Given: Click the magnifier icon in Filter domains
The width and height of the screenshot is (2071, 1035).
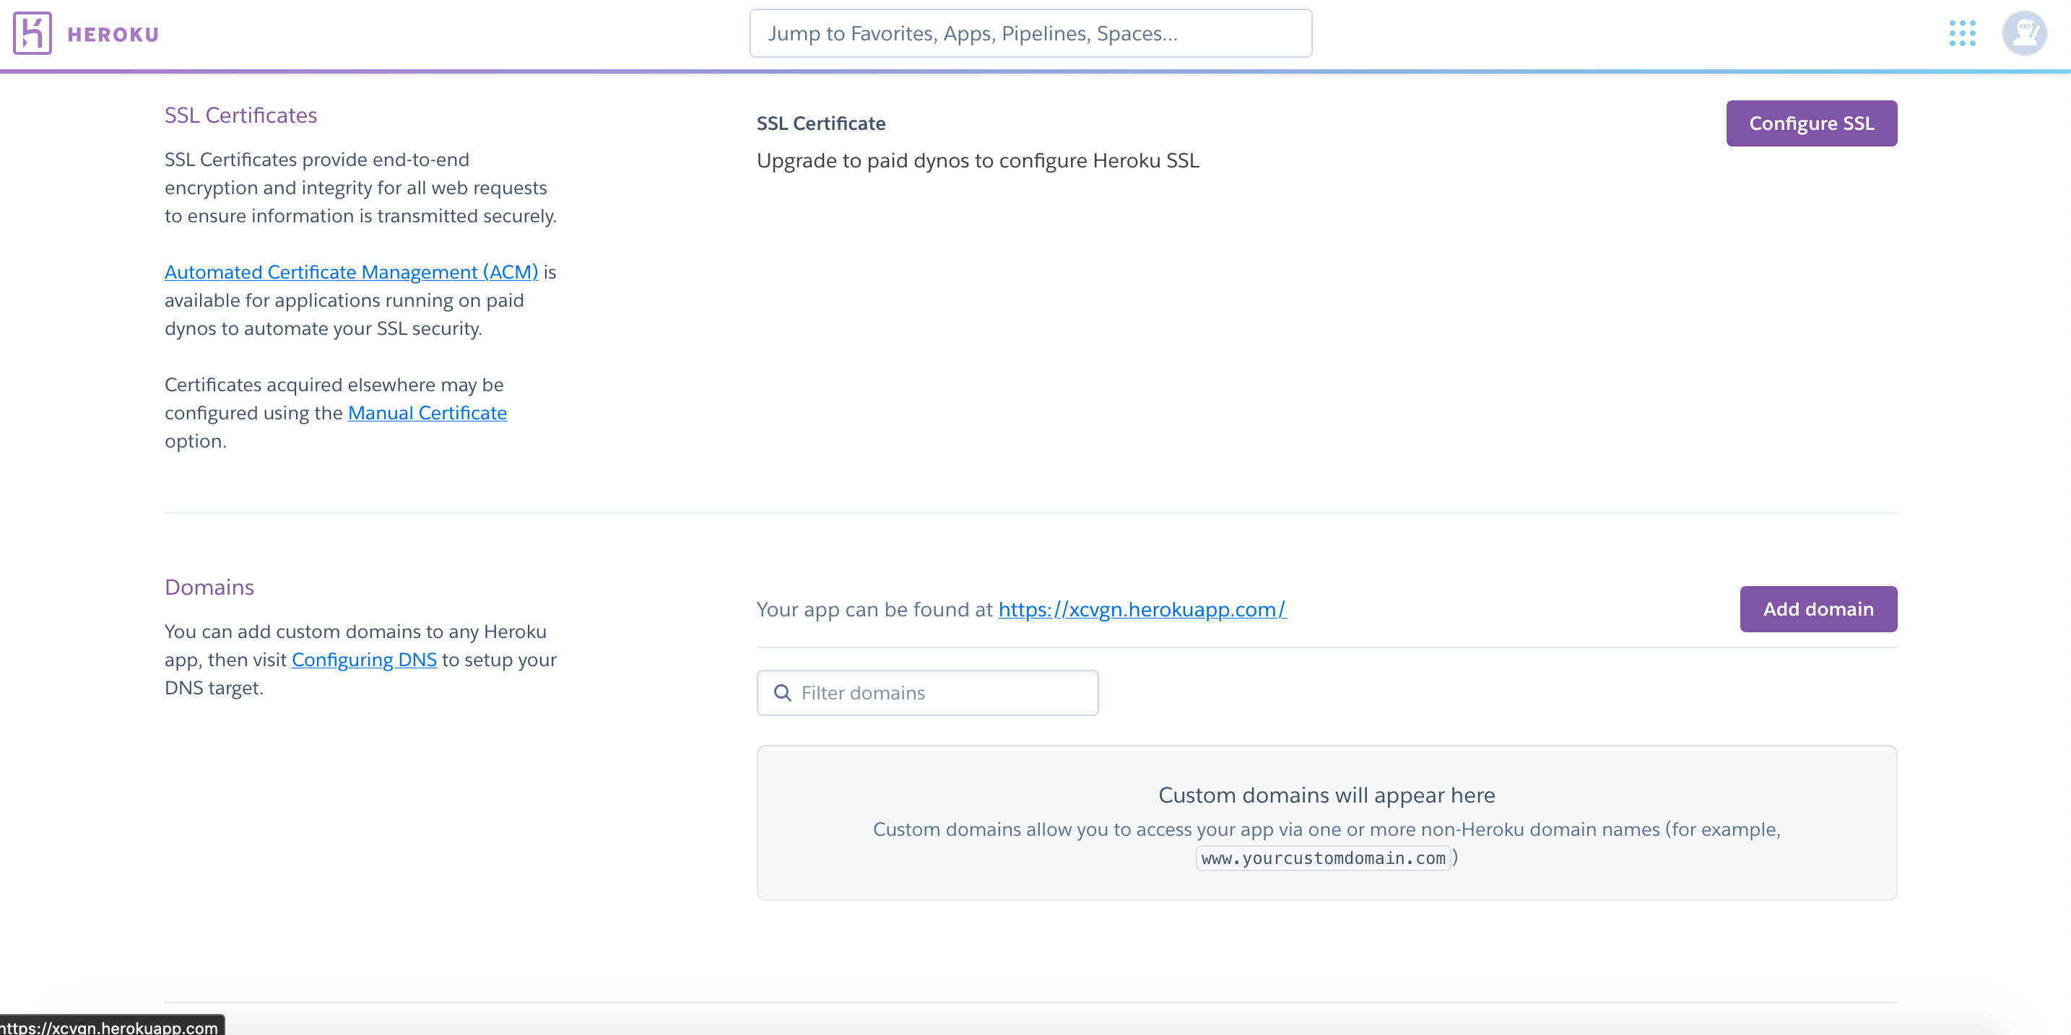Looking at the screenshot, I should click(784, 692).
